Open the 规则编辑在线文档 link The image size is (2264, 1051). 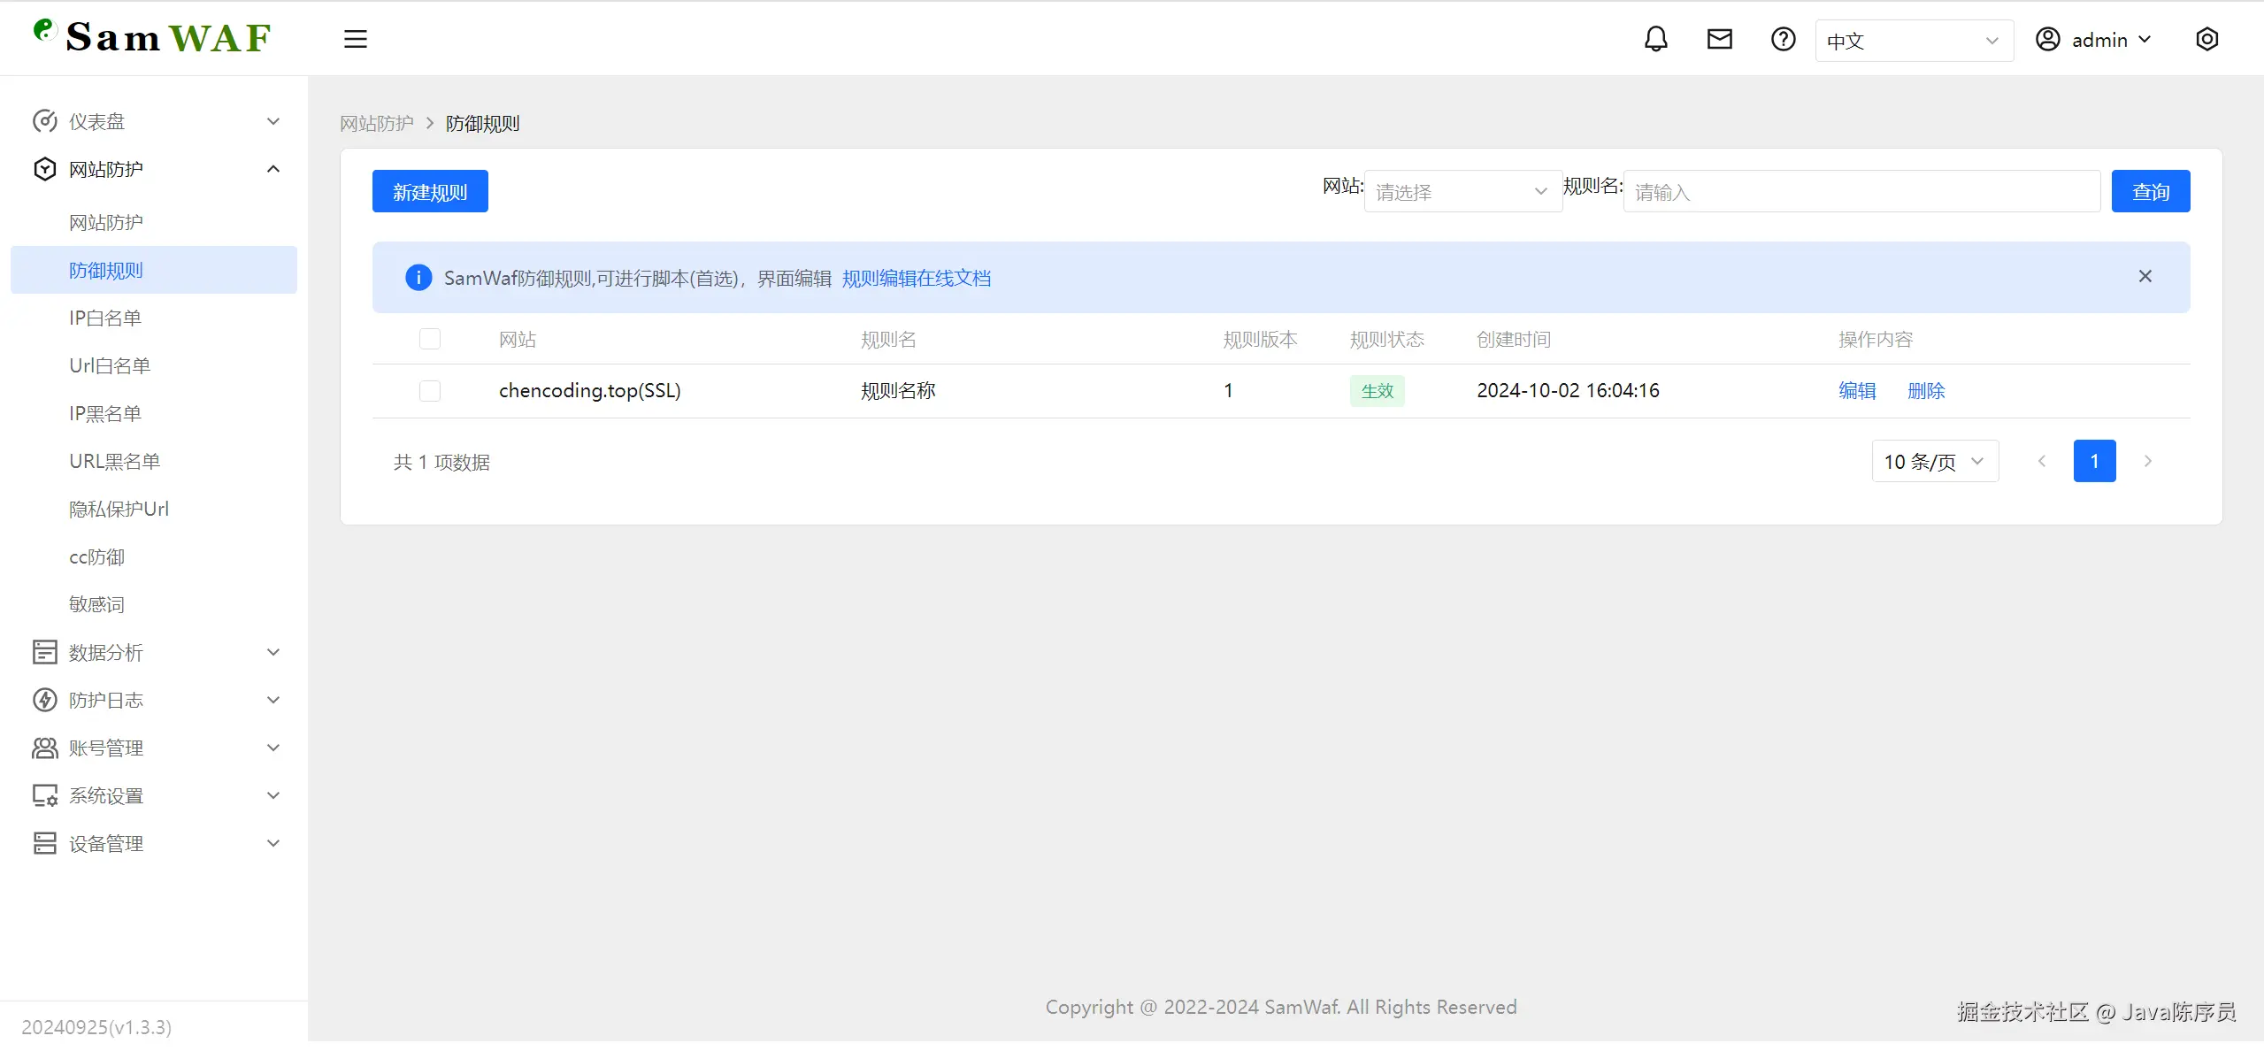point(916,278)
